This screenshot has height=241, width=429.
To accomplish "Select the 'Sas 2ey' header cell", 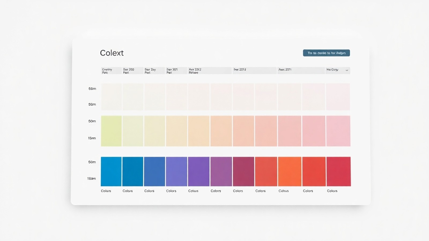I will click(154, 71).
